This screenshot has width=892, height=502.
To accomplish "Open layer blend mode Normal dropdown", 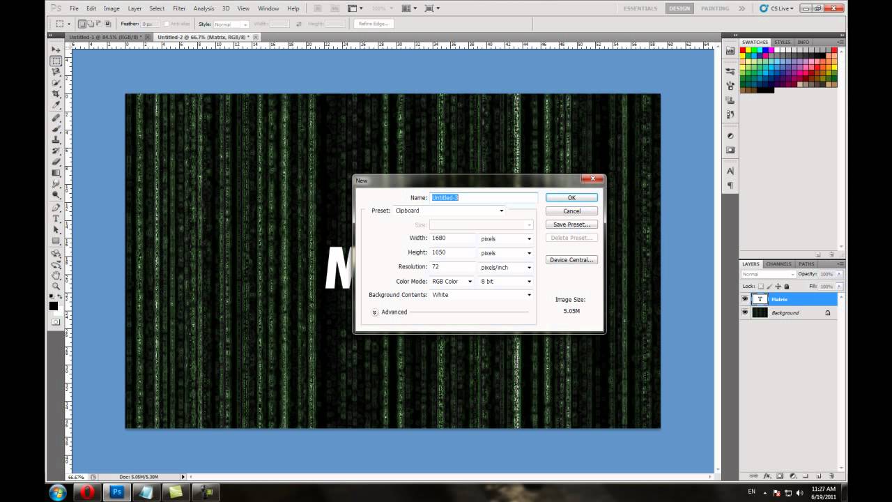I will [769, 275].
